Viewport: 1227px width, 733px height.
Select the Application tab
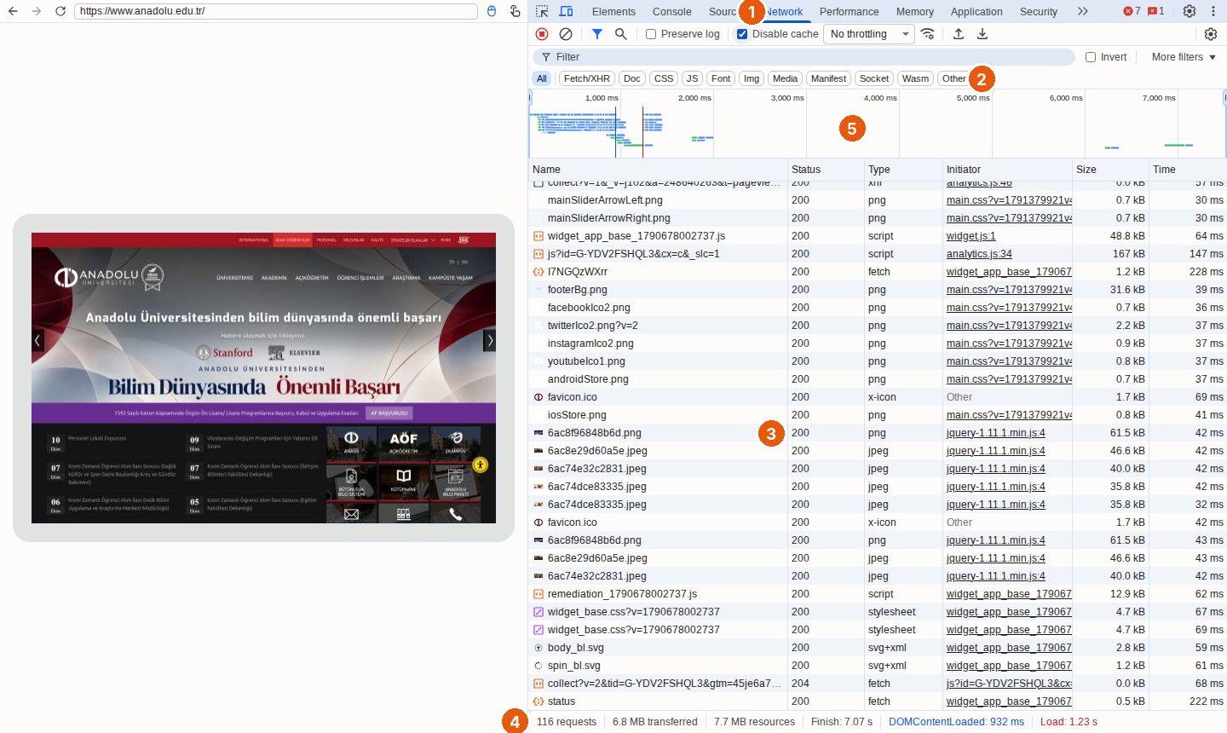point(976,12)
